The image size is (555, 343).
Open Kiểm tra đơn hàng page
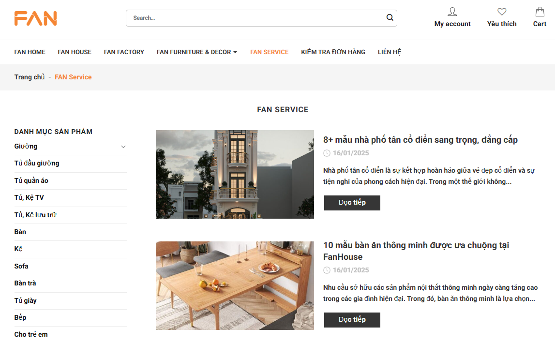click(x=333, y=52)
